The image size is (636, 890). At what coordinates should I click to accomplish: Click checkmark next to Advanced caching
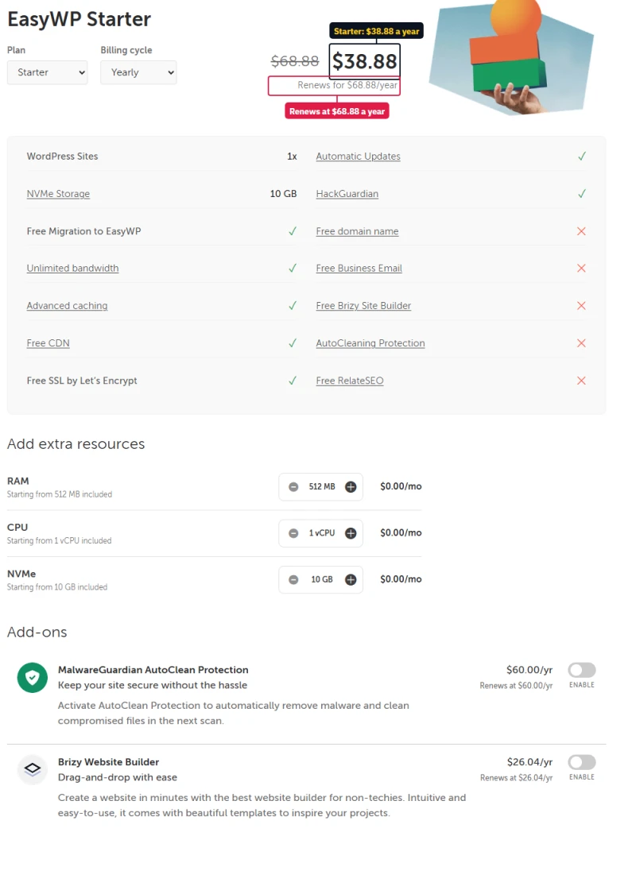[293, 305]
